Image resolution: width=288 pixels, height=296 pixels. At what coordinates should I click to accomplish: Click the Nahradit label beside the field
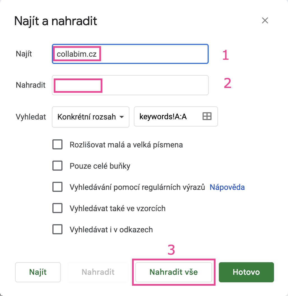(x=31, y=85)
